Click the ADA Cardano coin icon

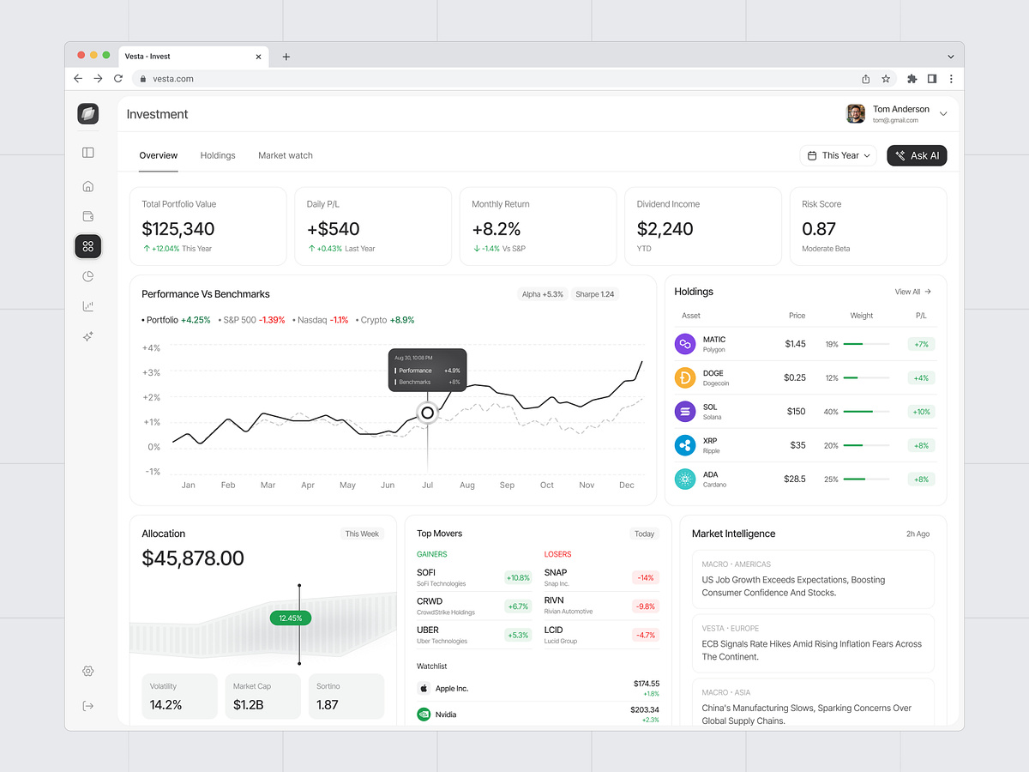click(x=684, y=479)
